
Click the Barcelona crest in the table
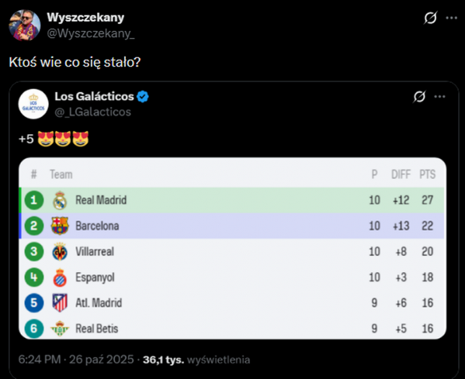[x=60, y=226]
